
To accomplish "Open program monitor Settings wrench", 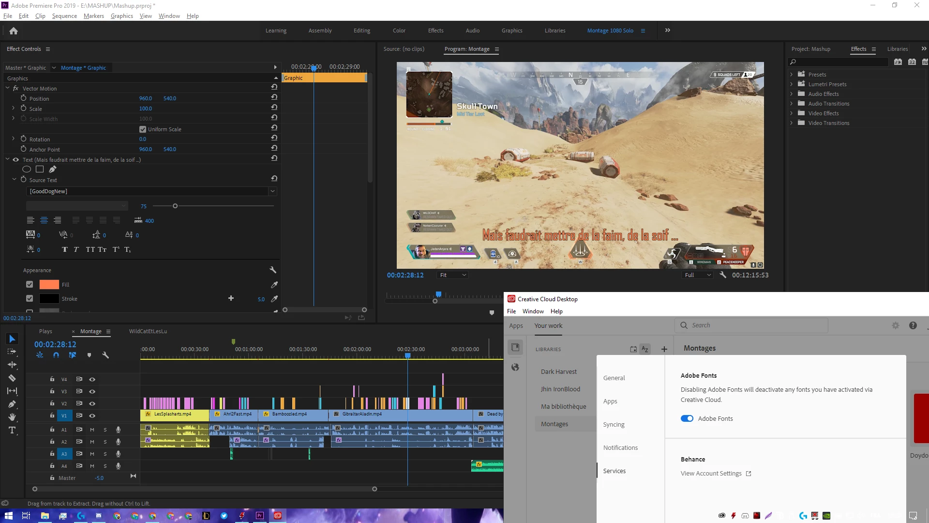I will coord(722,275).
